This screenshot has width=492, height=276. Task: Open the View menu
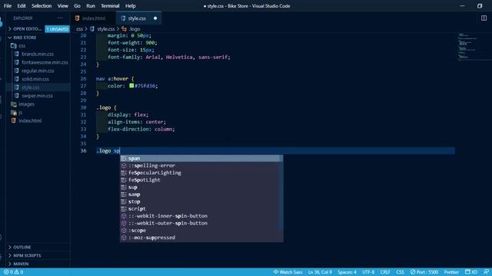point(63,6)
